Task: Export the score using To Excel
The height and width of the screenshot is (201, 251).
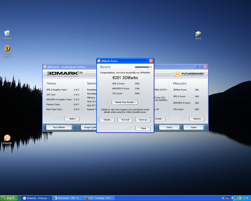Action: click(125, 119)
